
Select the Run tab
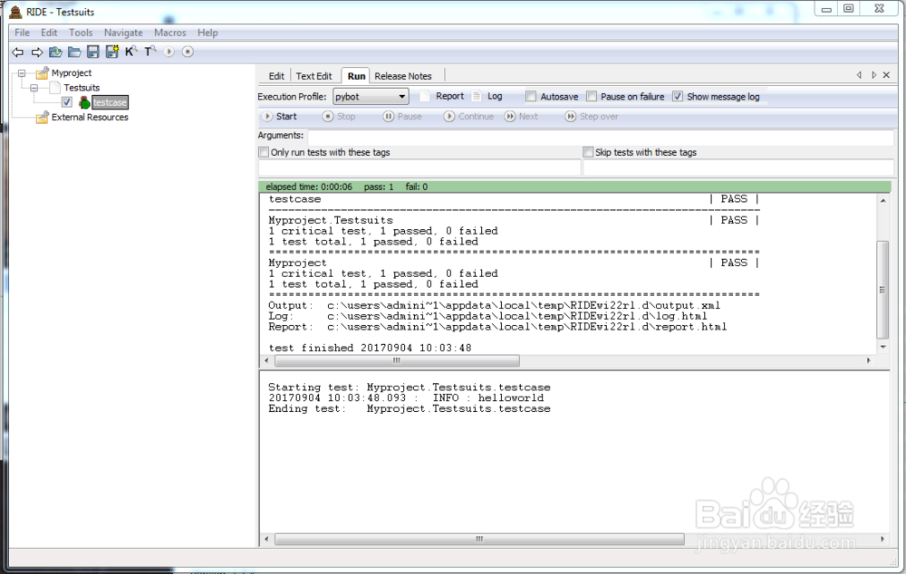coord(356,76)
